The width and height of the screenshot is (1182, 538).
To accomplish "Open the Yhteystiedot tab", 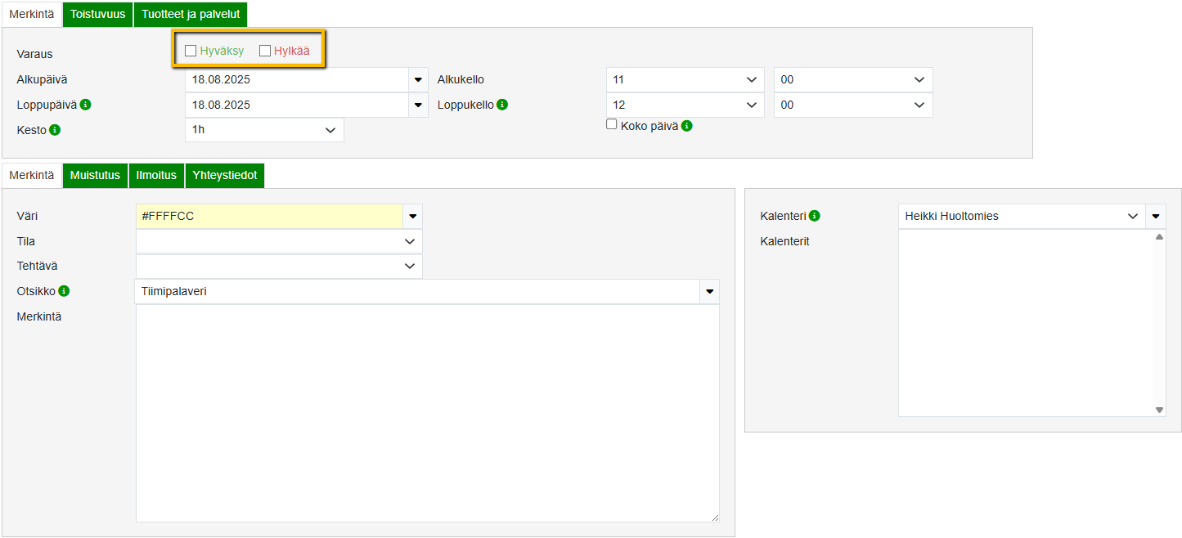I will [x=225, y=175].
